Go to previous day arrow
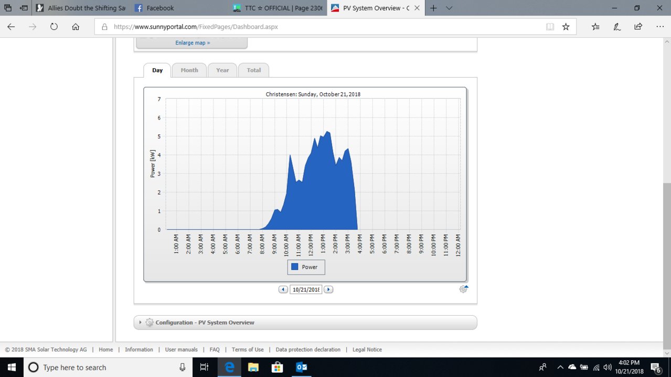Image resolution: width=671 pixels, height=377 pixels. (x=283, y=289)
